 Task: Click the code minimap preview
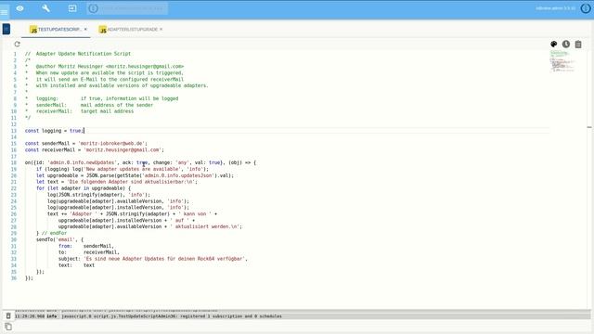(x=562, y=61)
